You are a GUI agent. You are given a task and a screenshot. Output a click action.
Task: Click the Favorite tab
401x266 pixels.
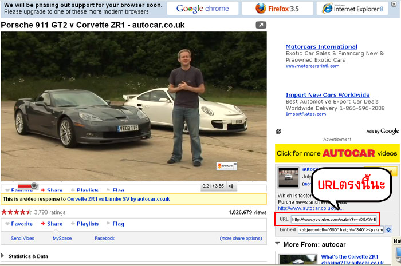(x=22, y=224)
